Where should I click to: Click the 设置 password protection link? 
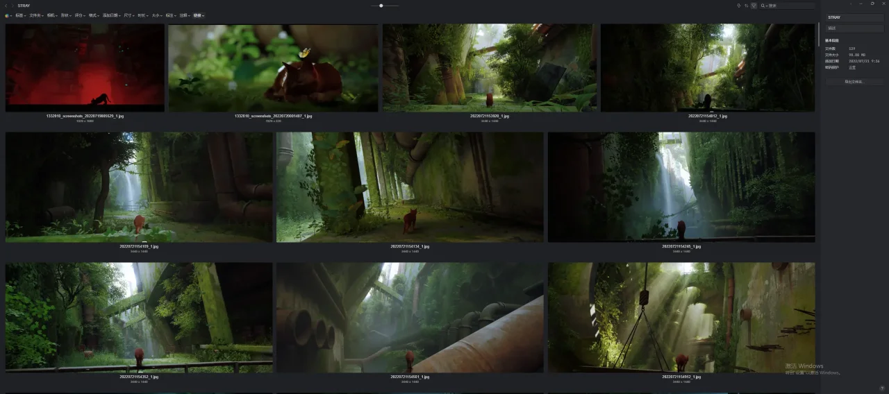point(852,67)
